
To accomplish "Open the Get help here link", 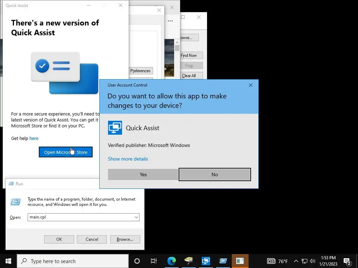I will 34,138.
